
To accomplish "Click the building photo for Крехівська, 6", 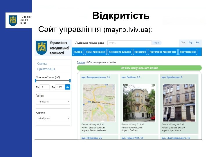I will click(x=179, y=103).
